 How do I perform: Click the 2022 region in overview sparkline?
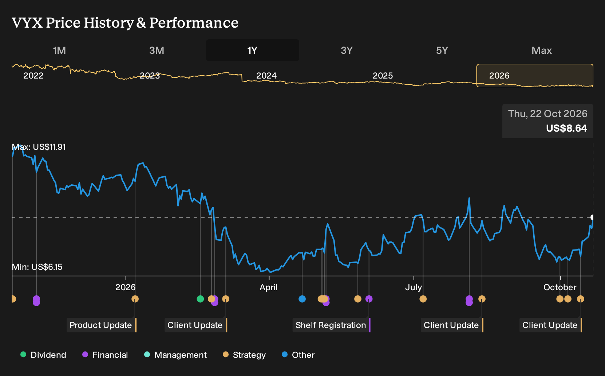(33, 76)
